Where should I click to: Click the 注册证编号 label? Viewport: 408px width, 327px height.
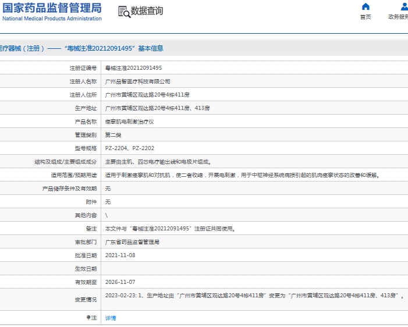click(83, 68)
